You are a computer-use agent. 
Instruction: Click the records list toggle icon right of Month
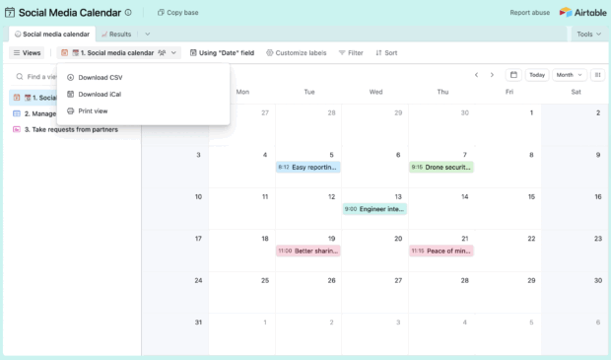tap(598, 75)
